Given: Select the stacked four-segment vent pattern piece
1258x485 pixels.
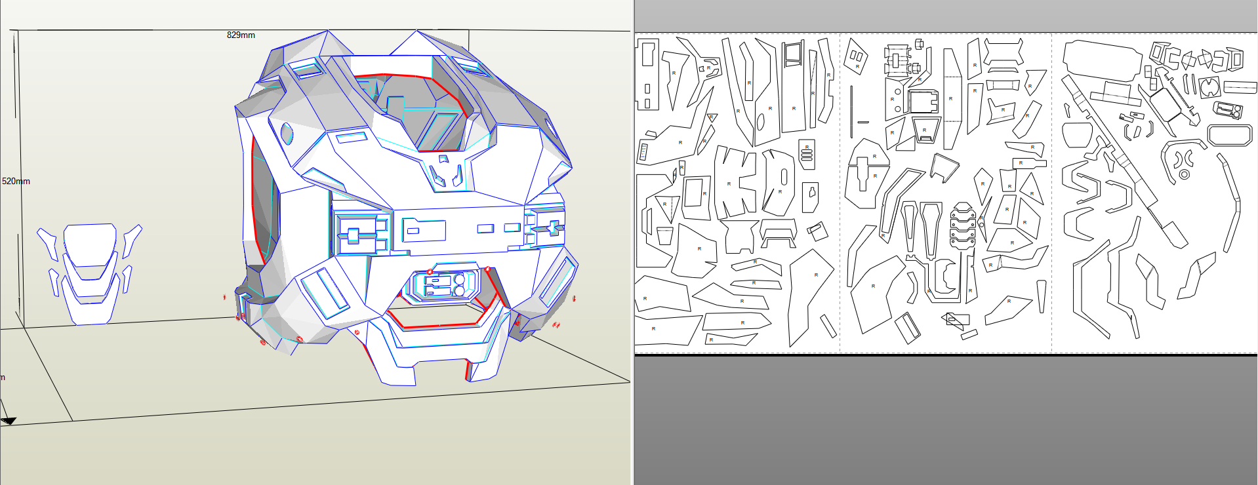Looking at the screenshot, I should [x=963, y=225].
